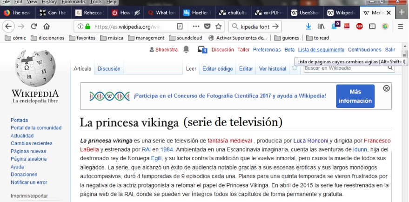Open the management bookmarks folder
Screen dimensions: 409x202
pyautogui.click(x=146, y=38)
